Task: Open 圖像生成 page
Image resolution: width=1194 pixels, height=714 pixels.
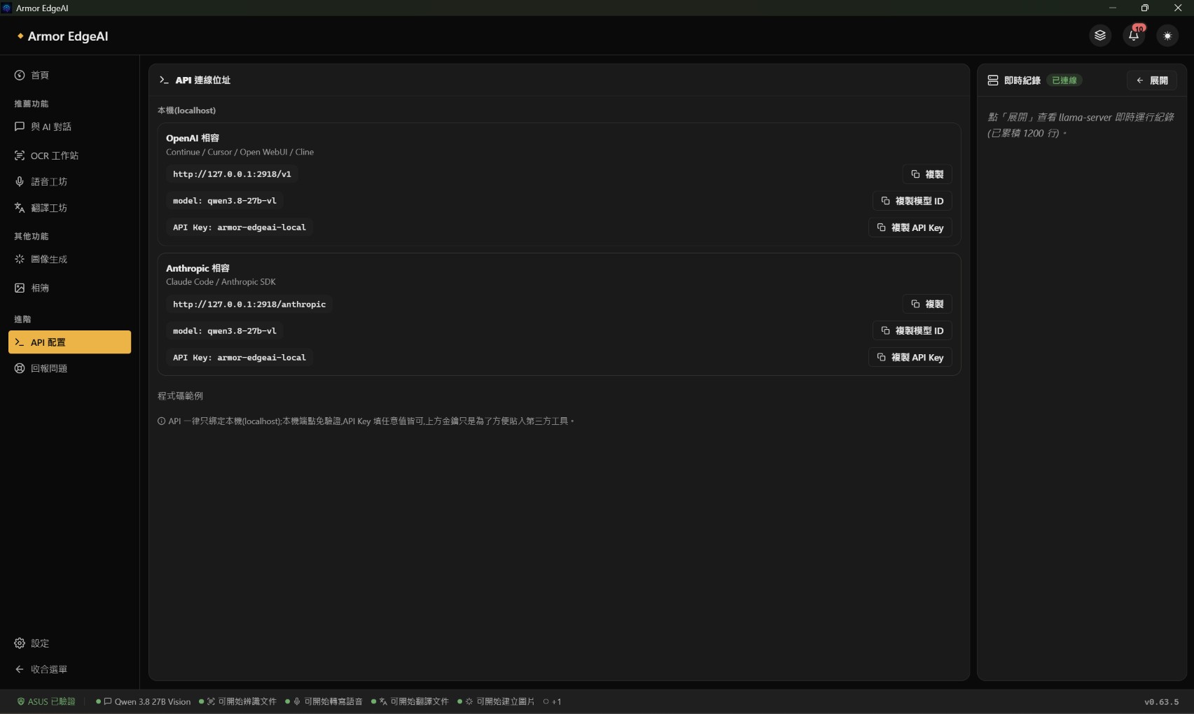Action: coord(69,259)
